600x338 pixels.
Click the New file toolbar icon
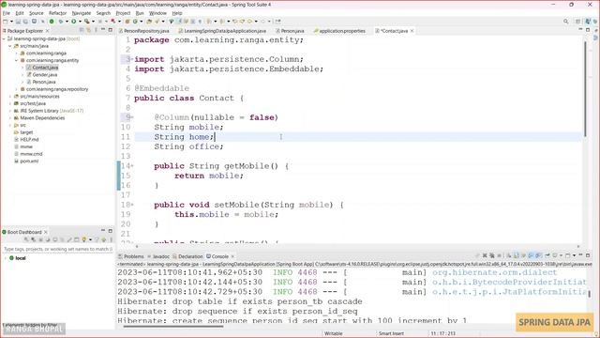point(6,22)
